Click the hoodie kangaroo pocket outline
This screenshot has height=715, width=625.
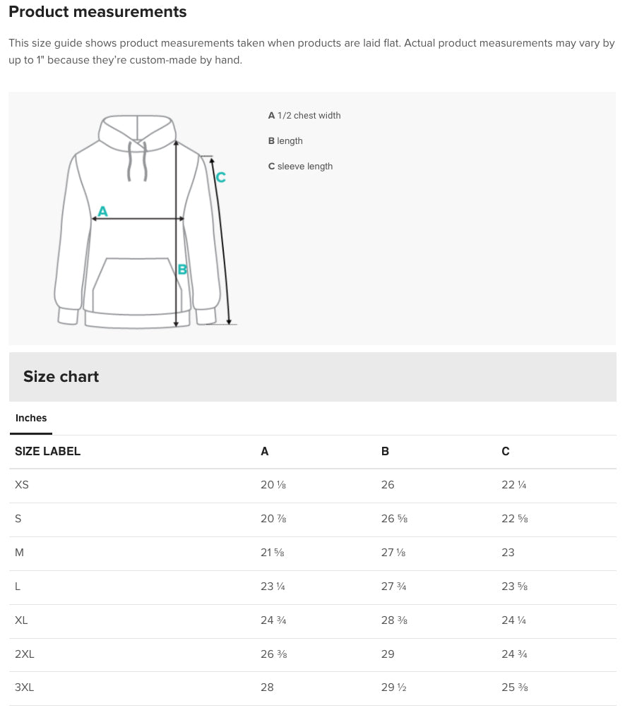click(x=137, y=287)
